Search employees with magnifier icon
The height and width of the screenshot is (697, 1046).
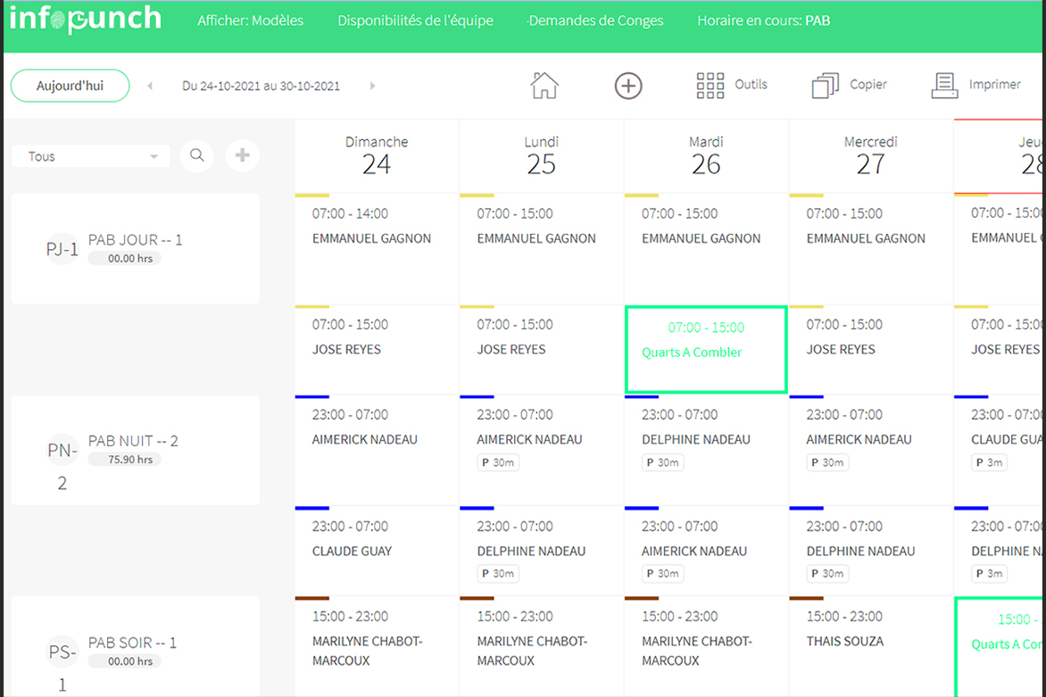coord(196,155)
